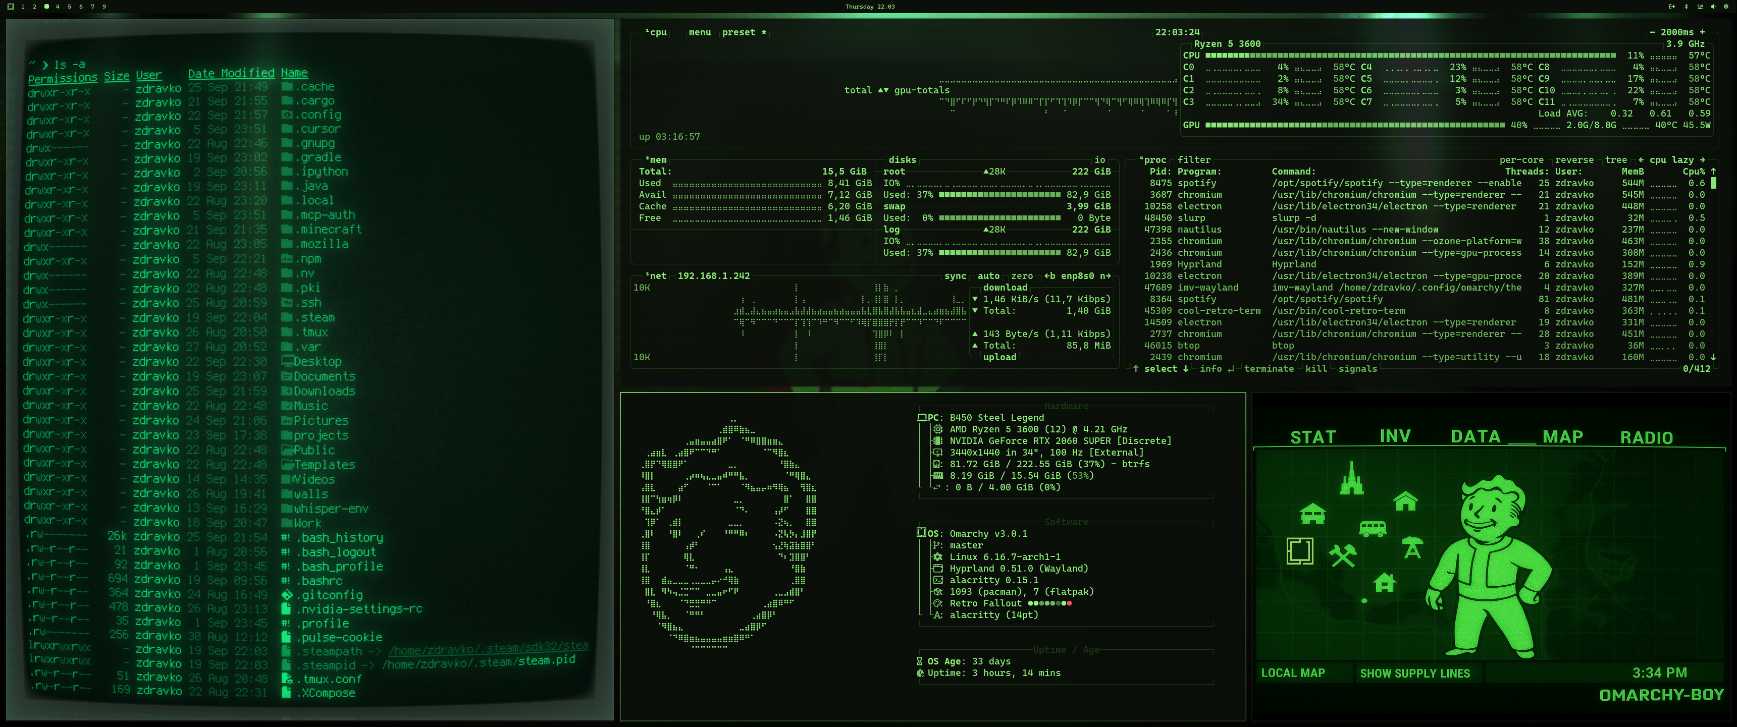Toggle tree view in the process list
1737x727 pixels.
pos(1616,160)
